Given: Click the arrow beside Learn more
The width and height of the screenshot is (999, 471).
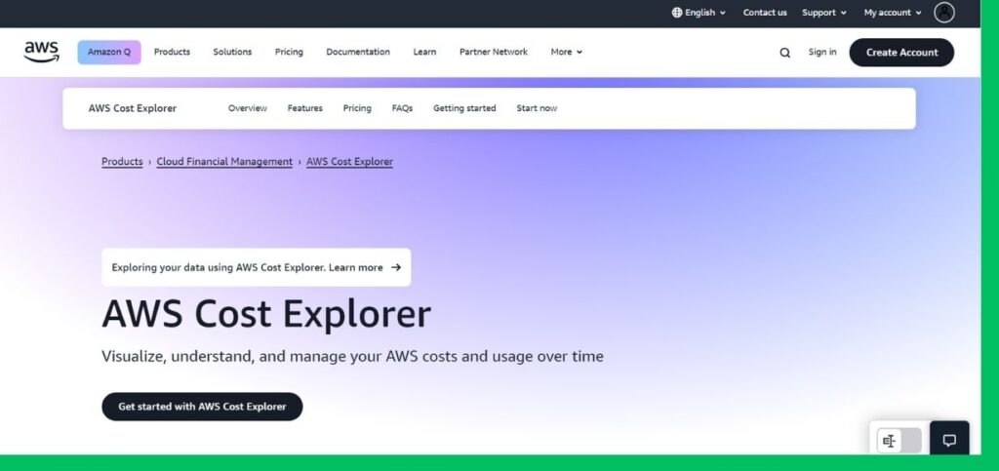Looking at the screenshot, I should click(396, 267).
